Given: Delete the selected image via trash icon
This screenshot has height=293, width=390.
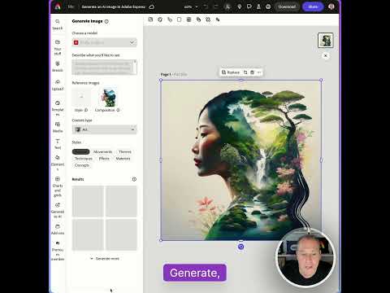Looking at the screenshot, I should pyautogui.click(x=252, y=72).
